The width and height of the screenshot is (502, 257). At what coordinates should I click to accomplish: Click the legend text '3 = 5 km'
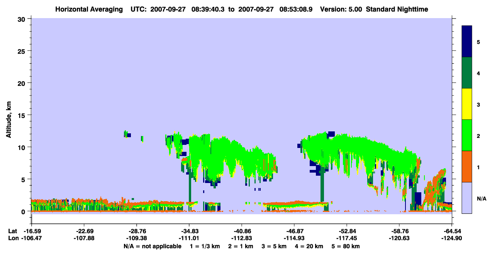(275, 246)
